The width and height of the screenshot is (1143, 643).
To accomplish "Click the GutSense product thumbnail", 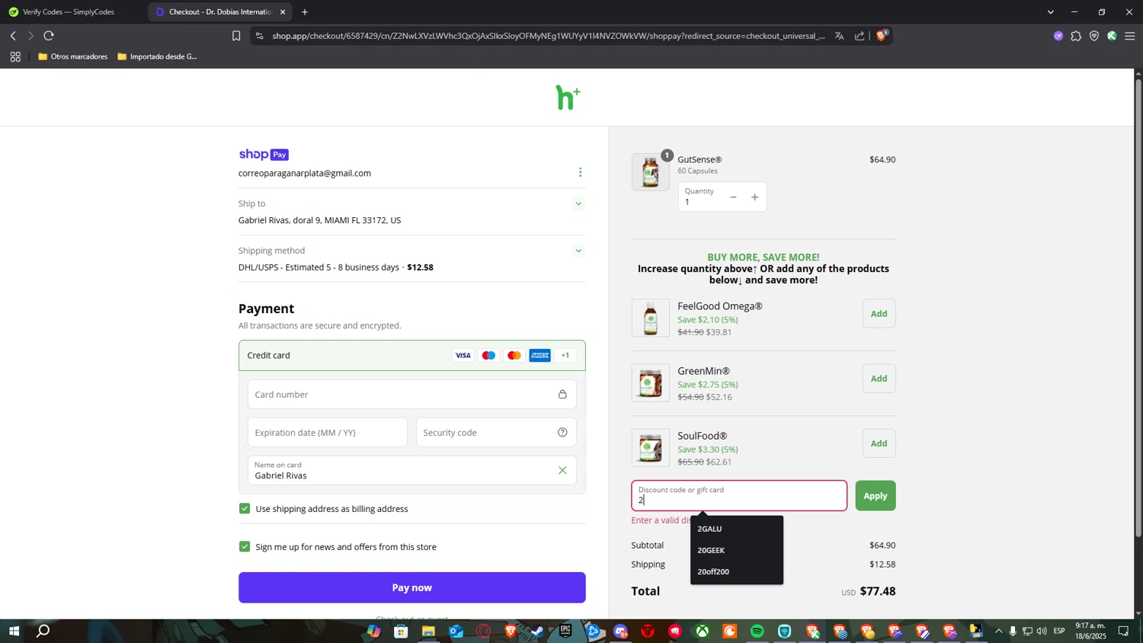I will (651, 172).
